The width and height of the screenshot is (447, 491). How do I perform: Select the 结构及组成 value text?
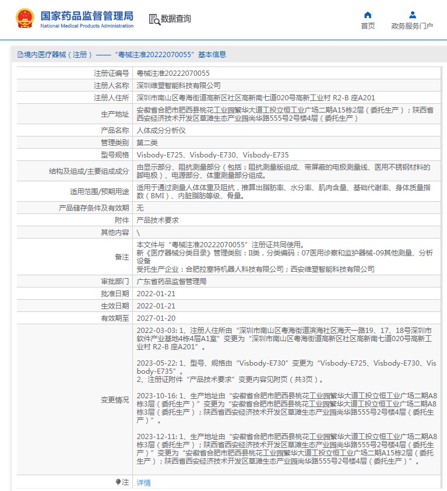click(283, 171)
